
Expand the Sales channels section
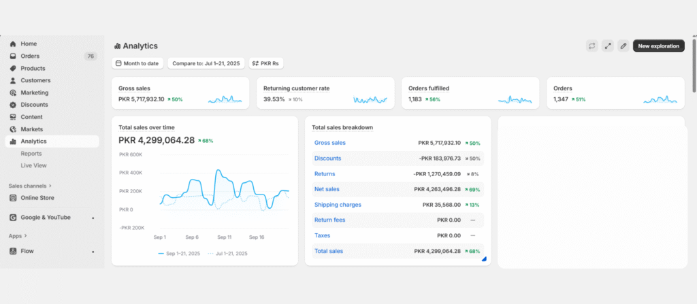31,185
